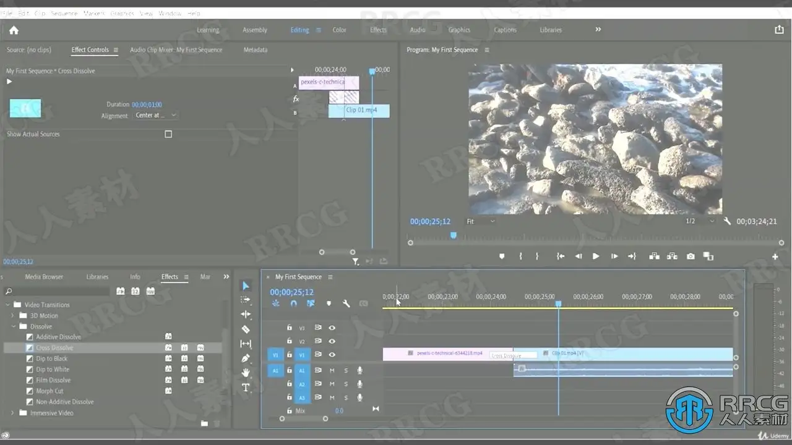This screenshot has height=445, width=792.
Task: Enable the Show Actual Sources checkbox
Action: [x=168, y=134]
